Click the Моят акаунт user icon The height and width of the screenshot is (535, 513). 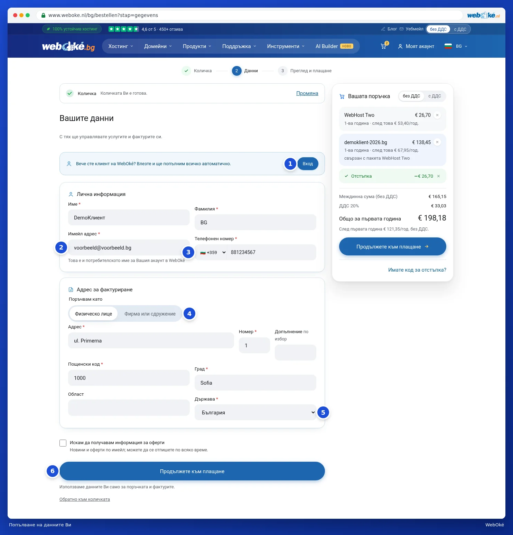pos(400,46)
